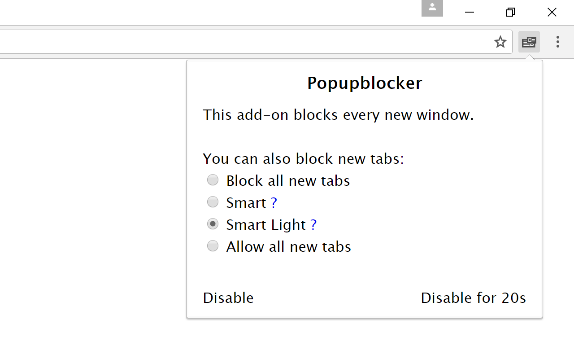
Task: Close the browser window
Action: [552, 12]
